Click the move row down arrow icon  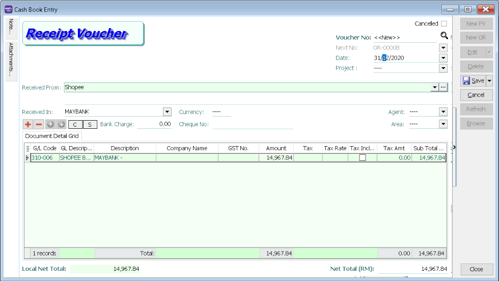tap(61, 124)
